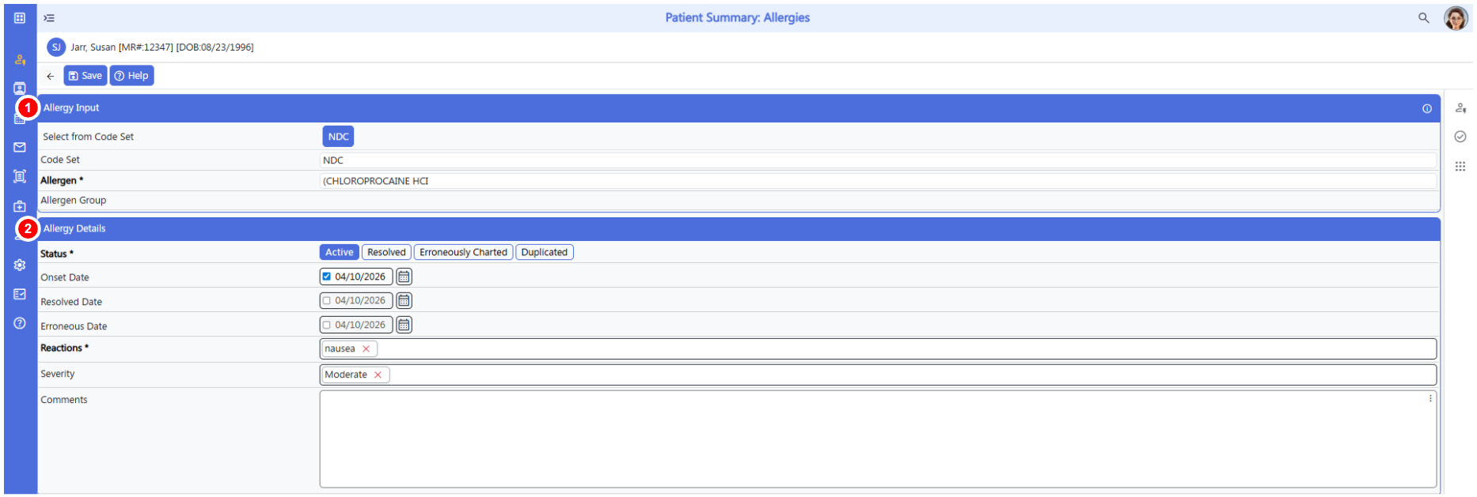Open the settings gear sidebar icon
The image size is (1477, 497).
(20, 265)
